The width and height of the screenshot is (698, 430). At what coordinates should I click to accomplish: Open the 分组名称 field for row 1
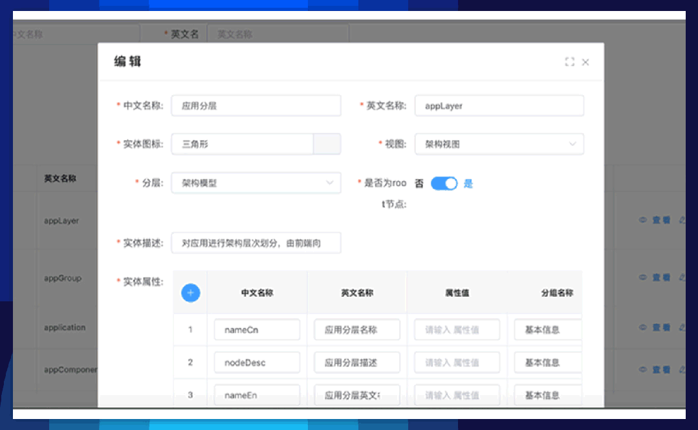[547, 330]
